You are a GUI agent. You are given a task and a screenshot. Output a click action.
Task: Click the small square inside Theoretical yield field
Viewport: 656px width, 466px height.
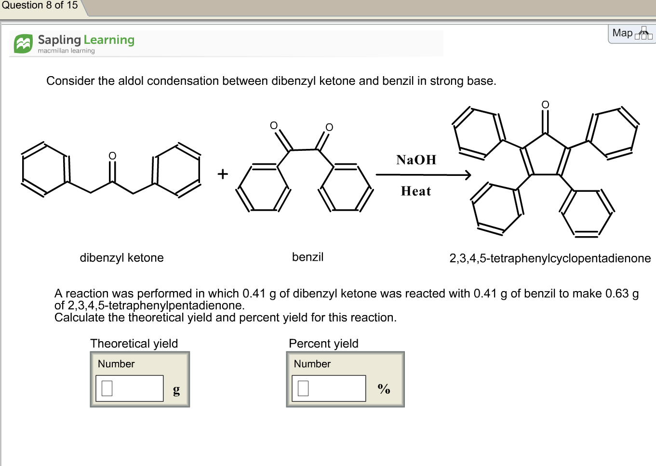pyautogui.click(x=106, y=387)
